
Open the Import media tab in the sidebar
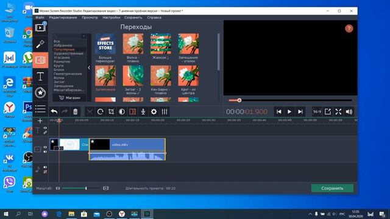point(40,27)
